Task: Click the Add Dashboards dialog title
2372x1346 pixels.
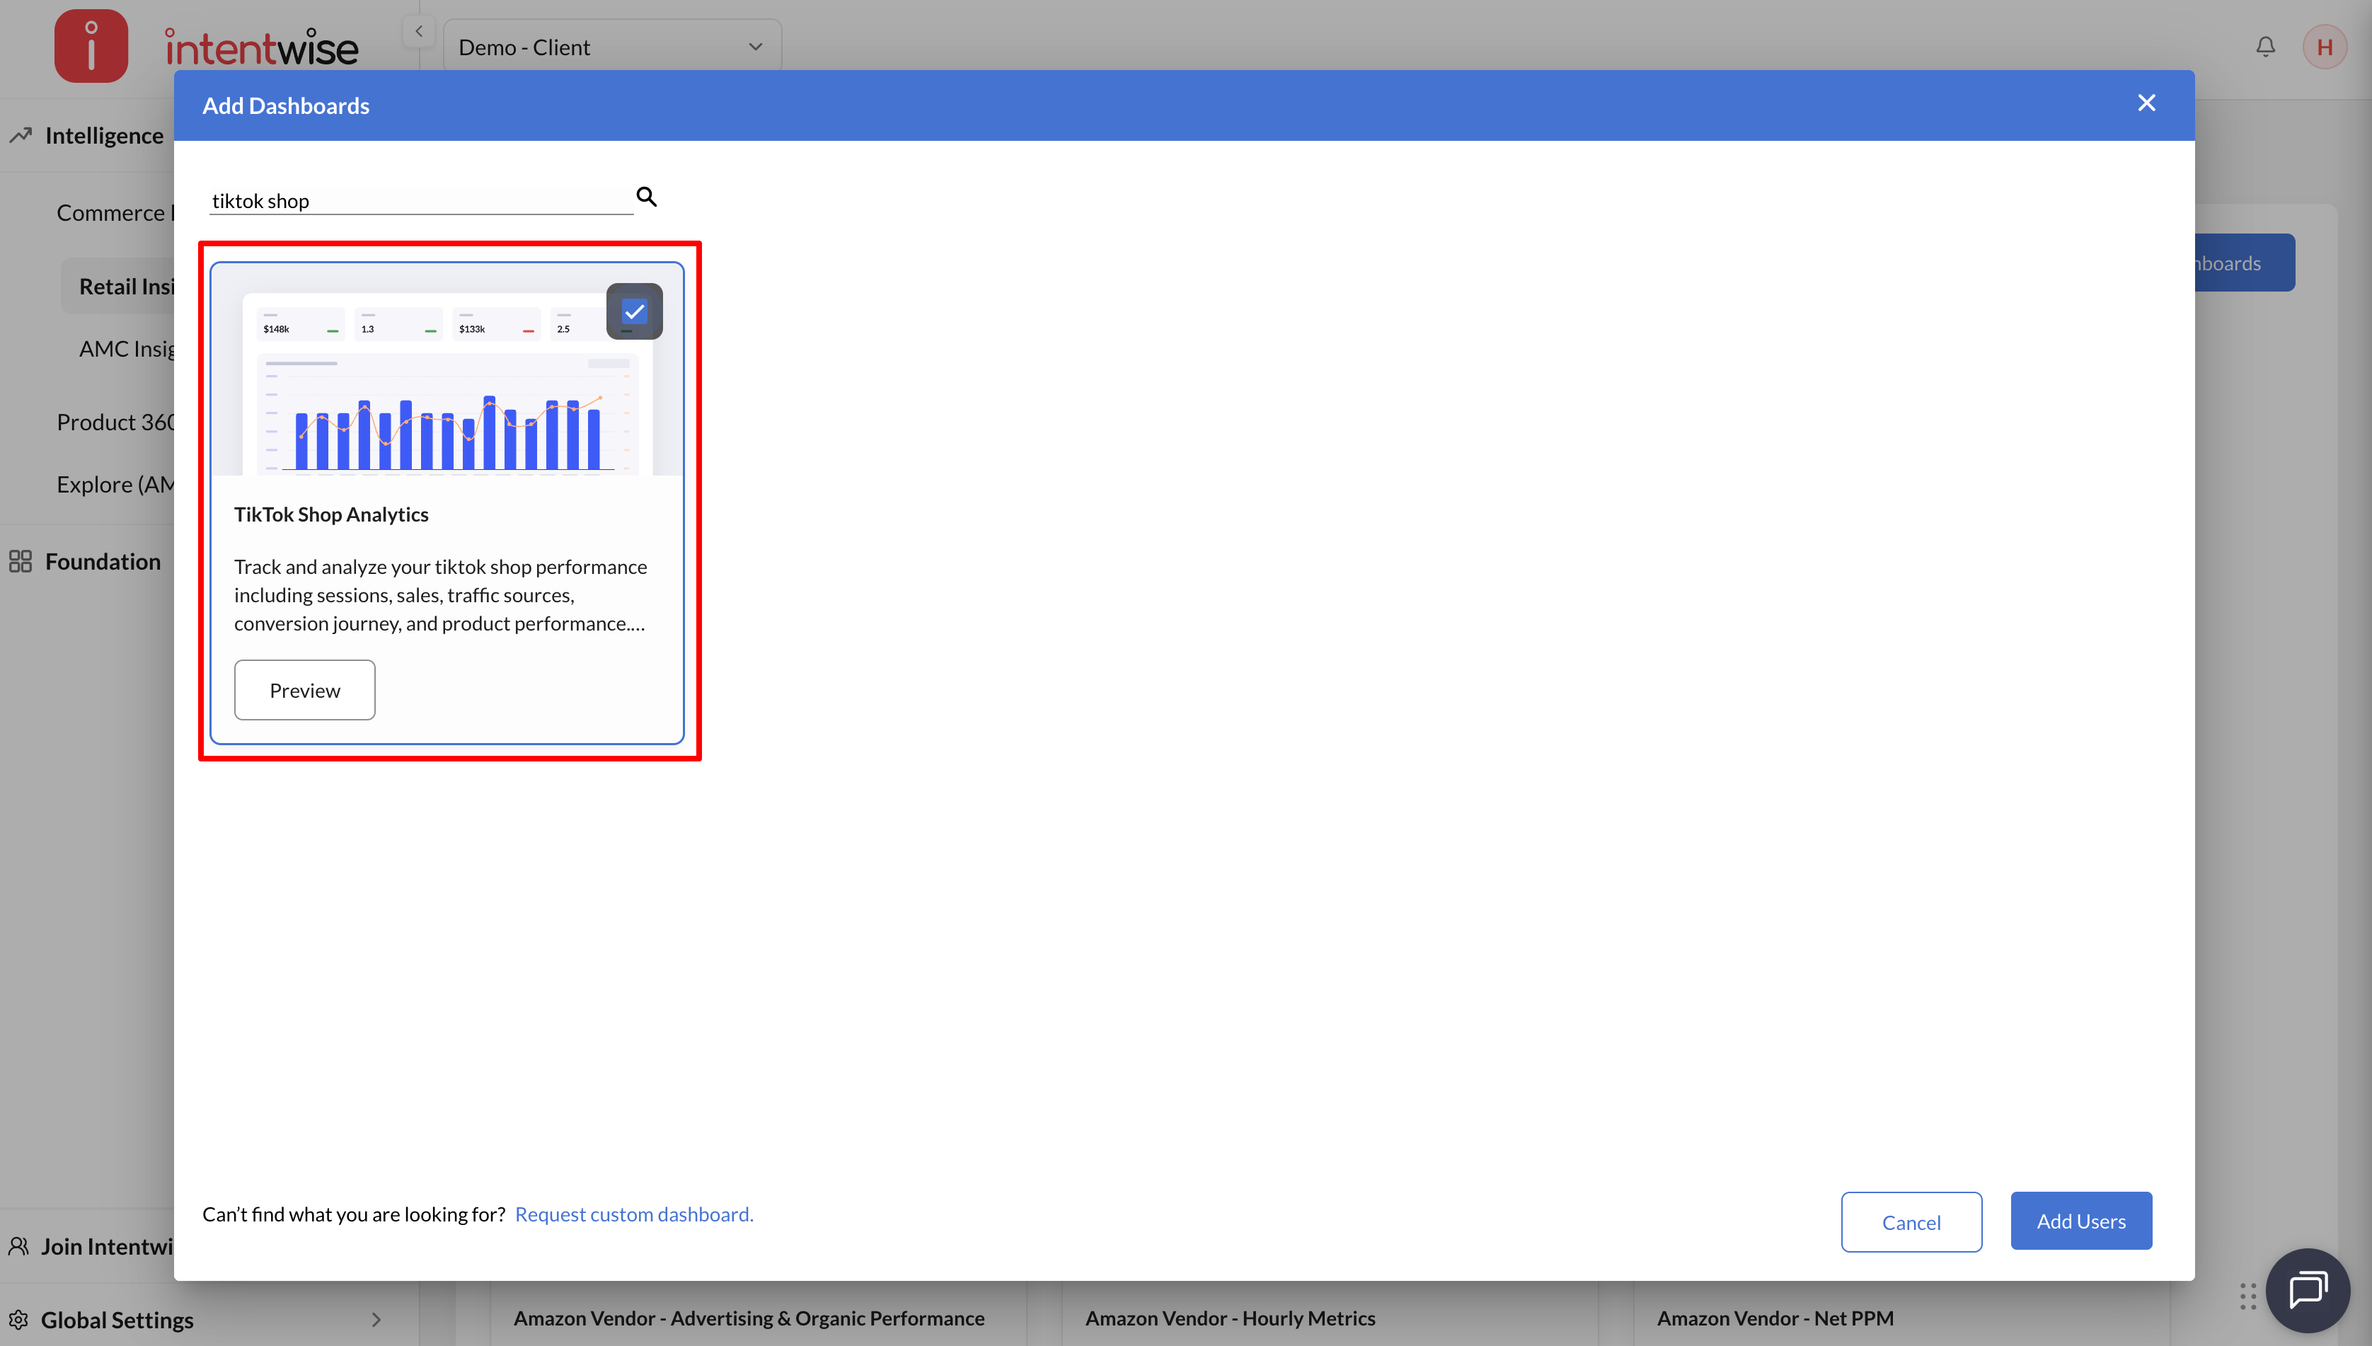Action: (x=286, y=105)
